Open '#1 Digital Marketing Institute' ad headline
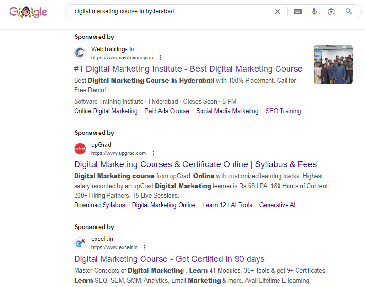Viewport: 365px width, 287px height. pos(188,69)
